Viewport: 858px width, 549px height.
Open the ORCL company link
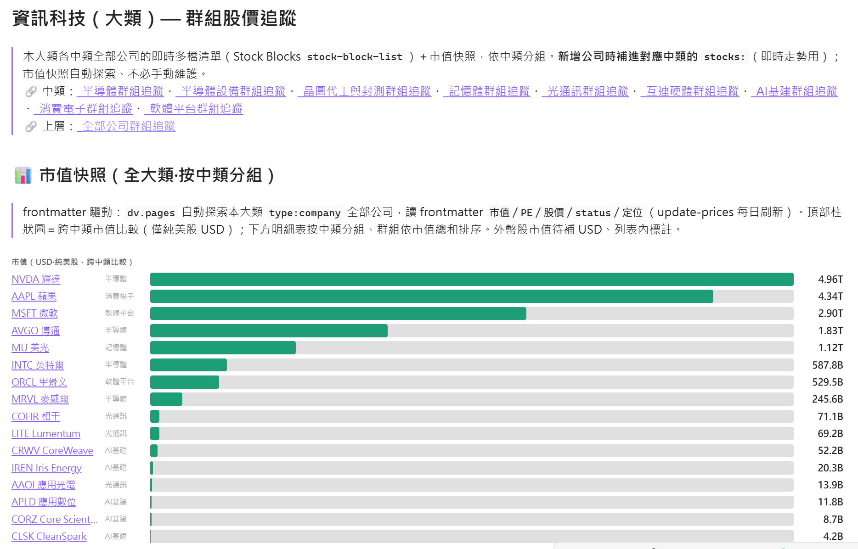[40, 382]
